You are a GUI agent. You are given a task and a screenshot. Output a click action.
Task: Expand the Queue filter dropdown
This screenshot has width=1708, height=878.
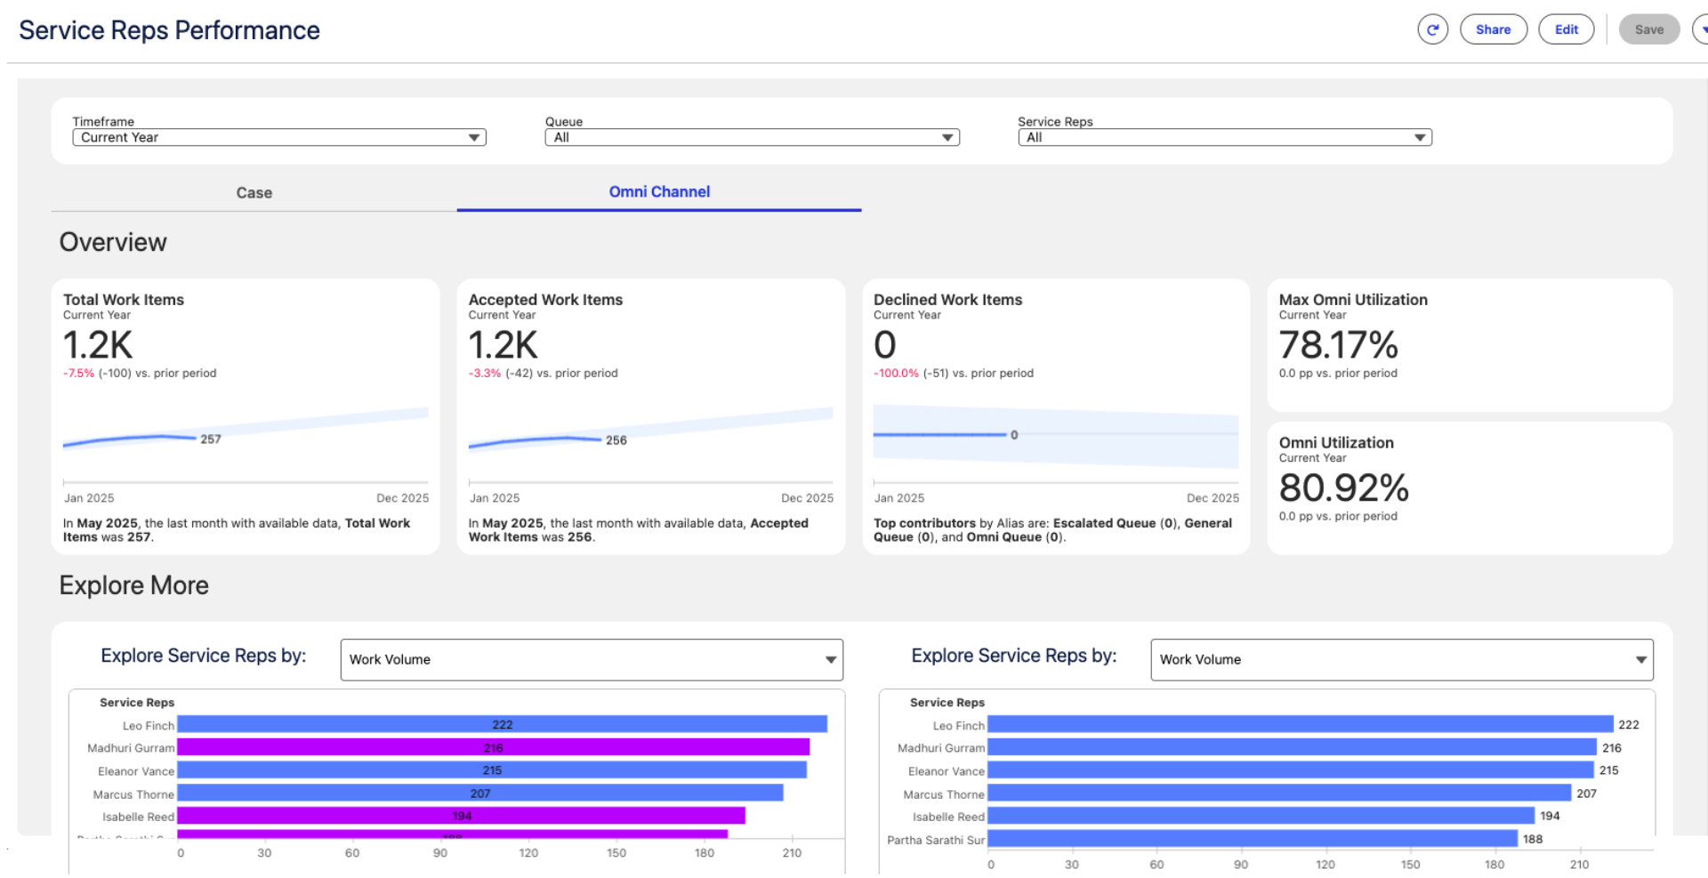coord(752,138)
